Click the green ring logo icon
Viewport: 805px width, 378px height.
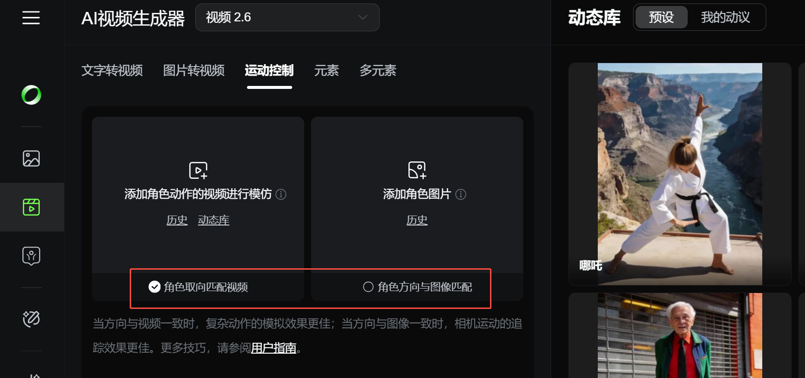pos(31,95)
